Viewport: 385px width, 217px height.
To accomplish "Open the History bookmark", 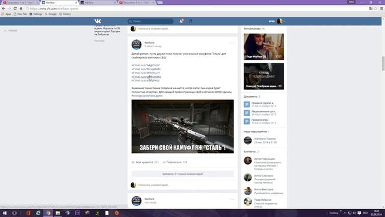I will point(65,14).
